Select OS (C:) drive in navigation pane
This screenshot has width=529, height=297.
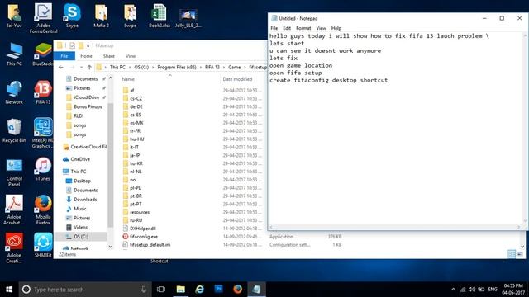(81, 237)
